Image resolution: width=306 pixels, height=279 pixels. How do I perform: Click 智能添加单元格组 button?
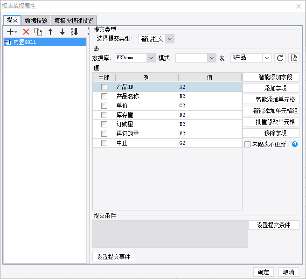point(271,111)
